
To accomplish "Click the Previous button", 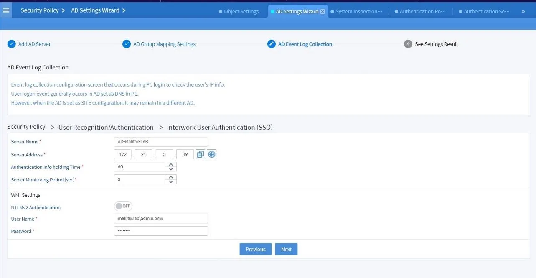I will [255, 249].
